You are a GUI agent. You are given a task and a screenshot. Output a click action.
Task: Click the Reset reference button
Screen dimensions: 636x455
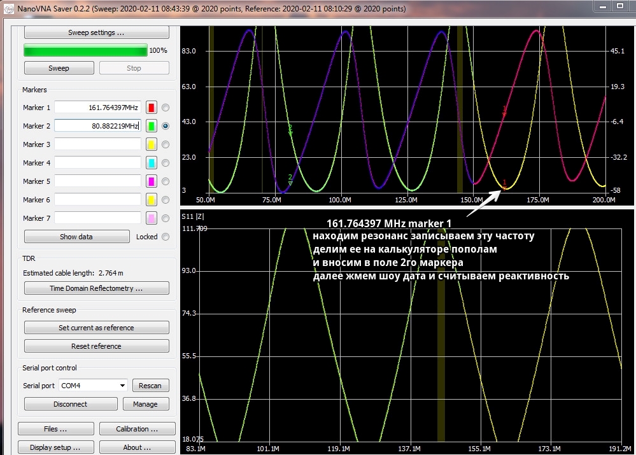coord(97,346)
